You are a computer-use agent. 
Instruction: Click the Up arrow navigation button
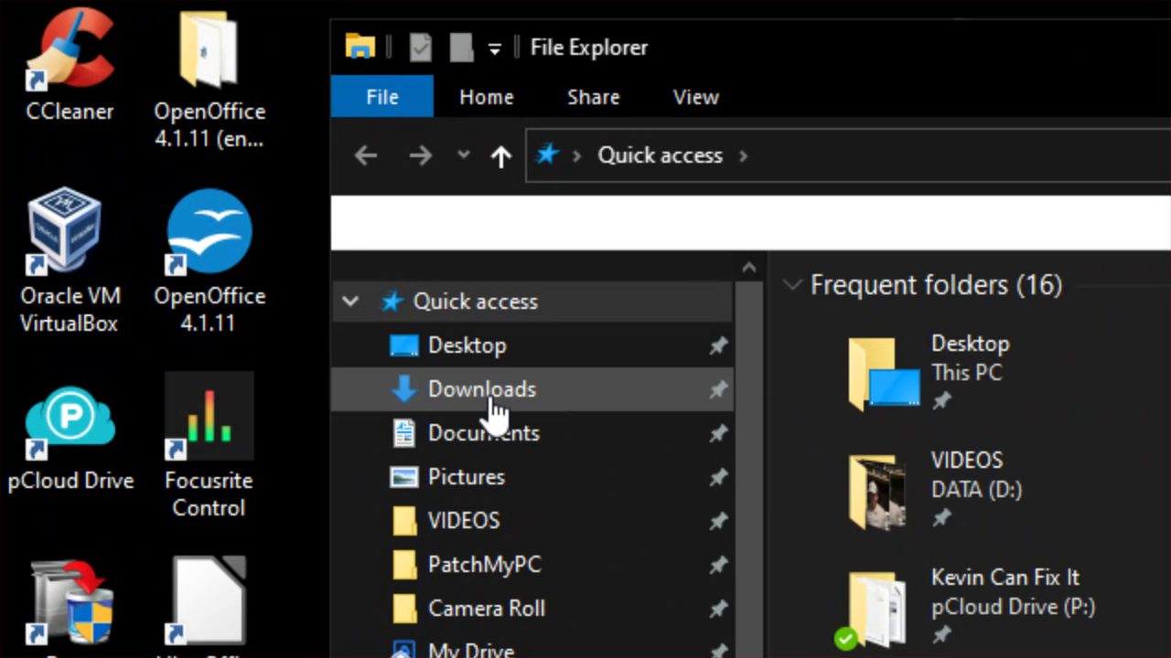pyautogui.click(x=500, y=156)
